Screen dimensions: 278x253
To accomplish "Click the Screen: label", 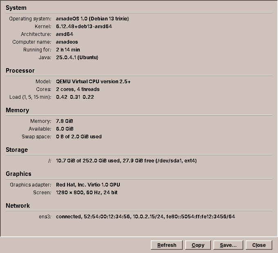I will 42,193.
